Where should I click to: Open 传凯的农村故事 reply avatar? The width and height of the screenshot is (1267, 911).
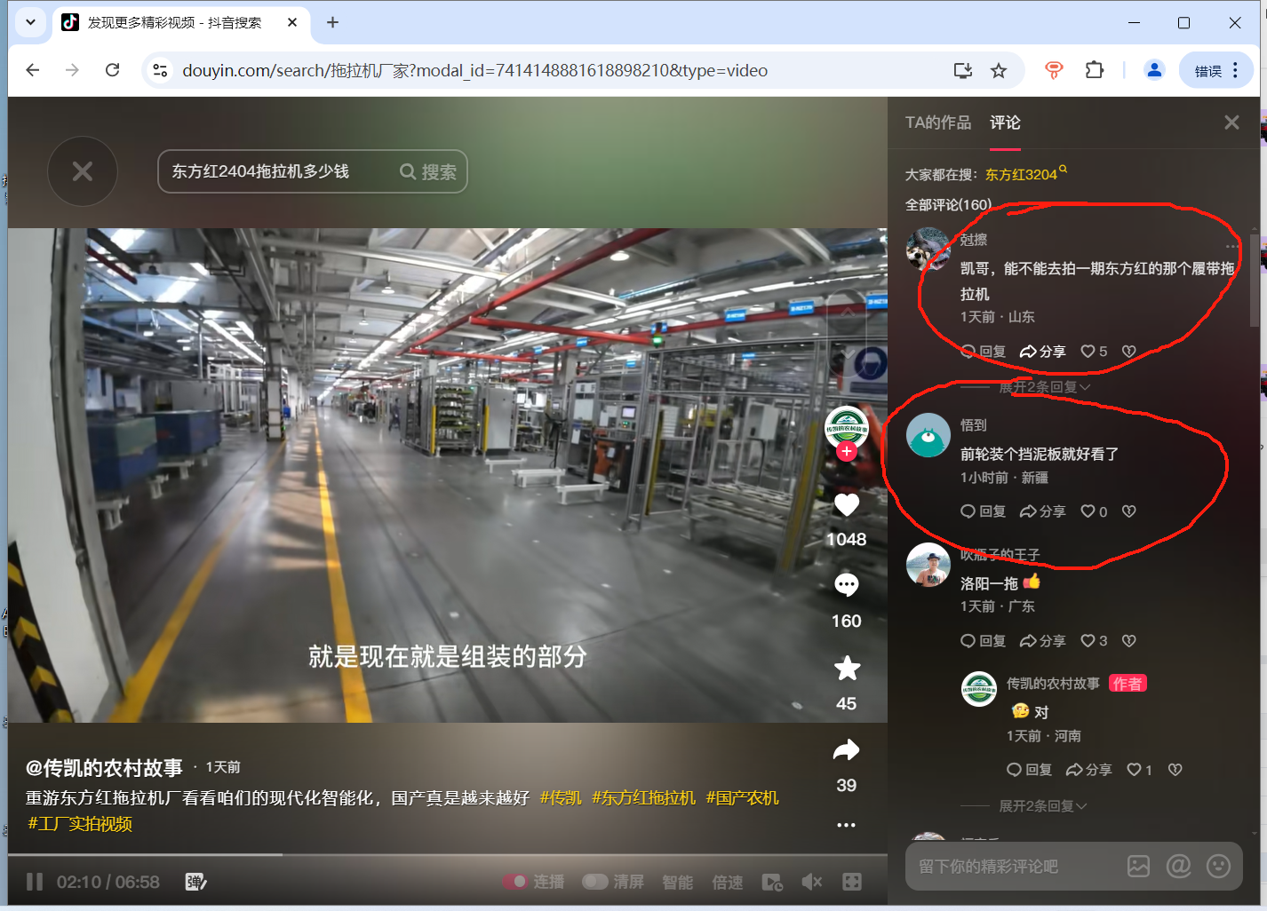click(979, 689)
